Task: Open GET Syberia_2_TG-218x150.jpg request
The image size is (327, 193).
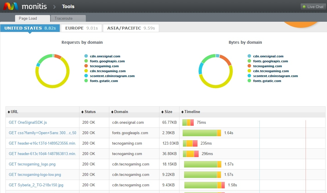Action: point(36,185)
